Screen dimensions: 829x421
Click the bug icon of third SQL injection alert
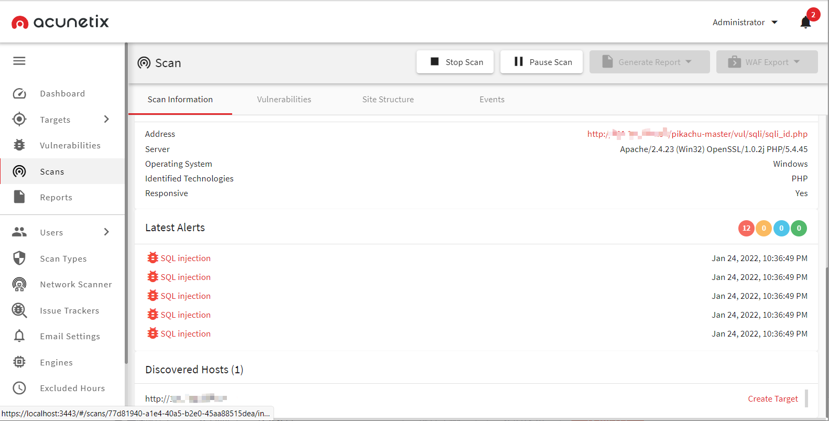152,295
